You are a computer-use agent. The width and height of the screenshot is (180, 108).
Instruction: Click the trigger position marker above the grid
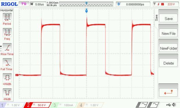tap(87, 11)
